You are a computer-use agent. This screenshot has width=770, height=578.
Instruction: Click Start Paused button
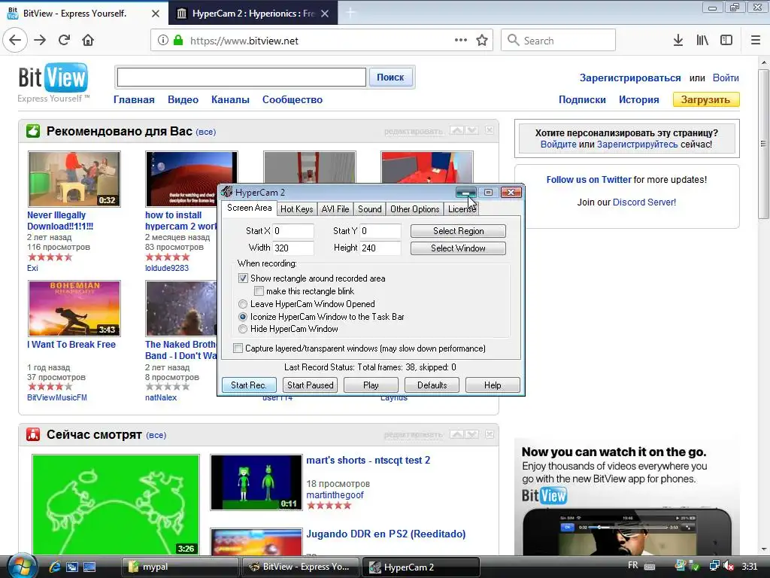[310, 385]
